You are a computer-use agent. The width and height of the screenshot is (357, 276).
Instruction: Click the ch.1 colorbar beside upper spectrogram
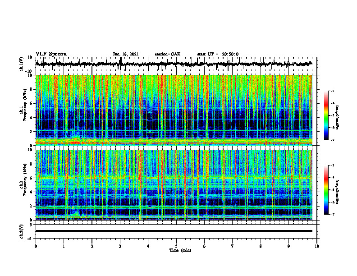326,115
